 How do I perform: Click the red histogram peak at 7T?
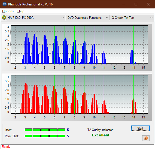(65, 100)
